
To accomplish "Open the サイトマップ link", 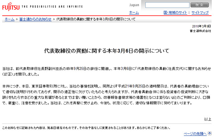I will pos(200,13).
